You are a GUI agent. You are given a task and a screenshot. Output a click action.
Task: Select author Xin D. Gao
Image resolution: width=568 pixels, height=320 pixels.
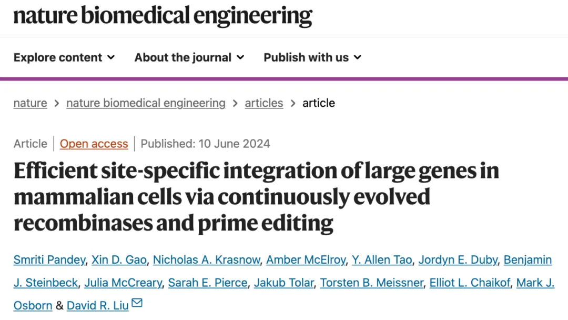119,259
